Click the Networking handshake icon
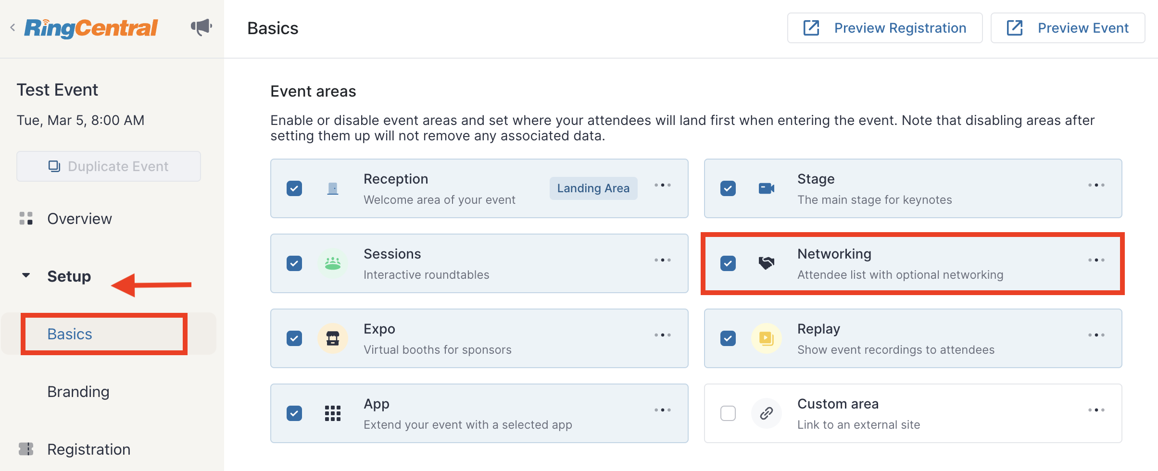Screen dimensions: 1158x471 pos(767,263)
